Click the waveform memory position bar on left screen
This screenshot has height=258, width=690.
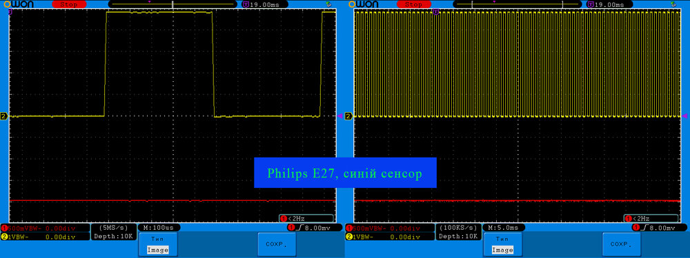click(x=173, y=4)
